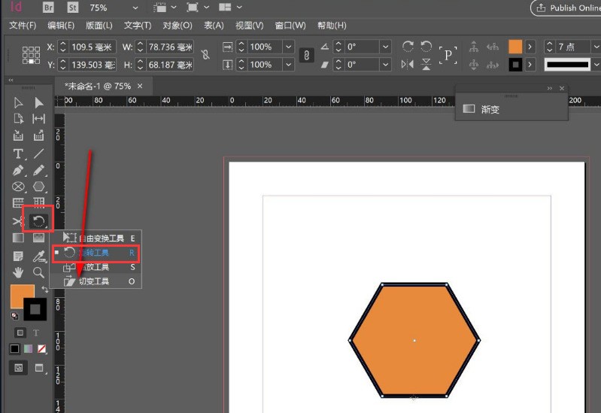
Task: Pick the Hand tool
Action: tap(18, 272)
